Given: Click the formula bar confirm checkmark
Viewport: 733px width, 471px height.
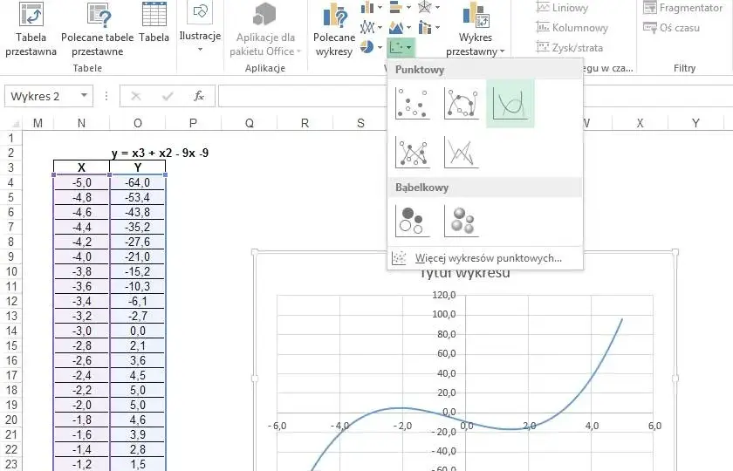Looking at the screenshot, I should (x=168, y=96).
